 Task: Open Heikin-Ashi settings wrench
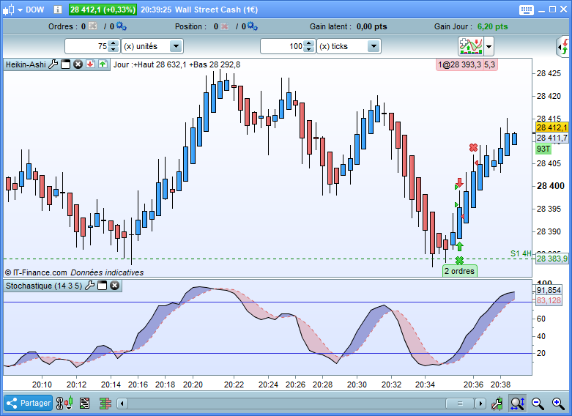click(53, 64)
